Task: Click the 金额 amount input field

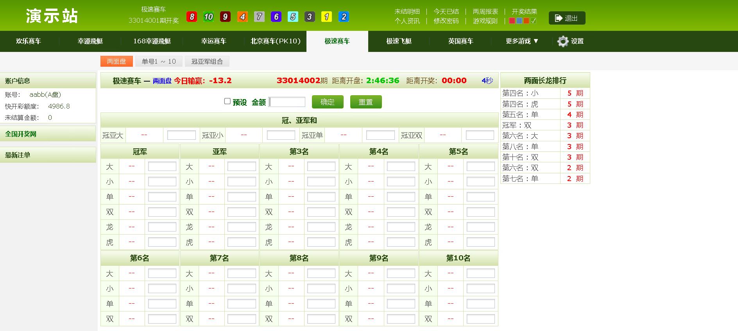Action: pos(287,102)
